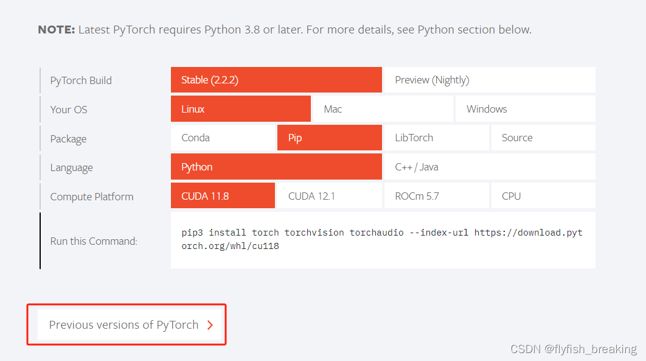Image resolution: width=646 pixels, height=361 pixels.
Task: Choose the Preview (Nightly) build
Action: coord(489,80)
